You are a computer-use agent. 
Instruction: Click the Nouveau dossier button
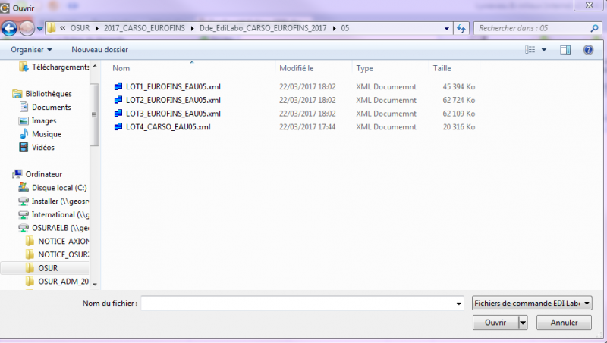[x=99, y=50]
